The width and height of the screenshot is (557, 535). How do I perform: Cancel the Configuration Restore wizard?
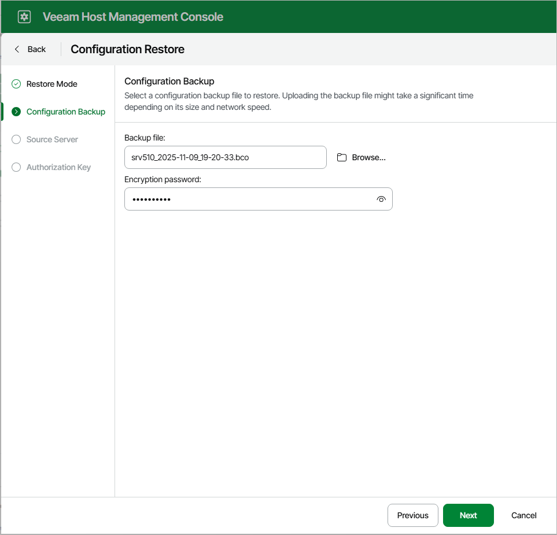click(523, 515)
